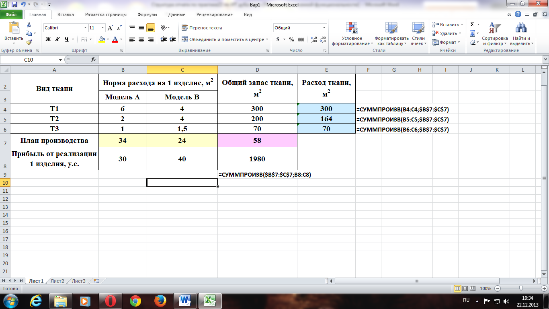This screenshot has height=309, width=549.
Task: Click the Format Painter brush icon
Action: coord(29,42)
